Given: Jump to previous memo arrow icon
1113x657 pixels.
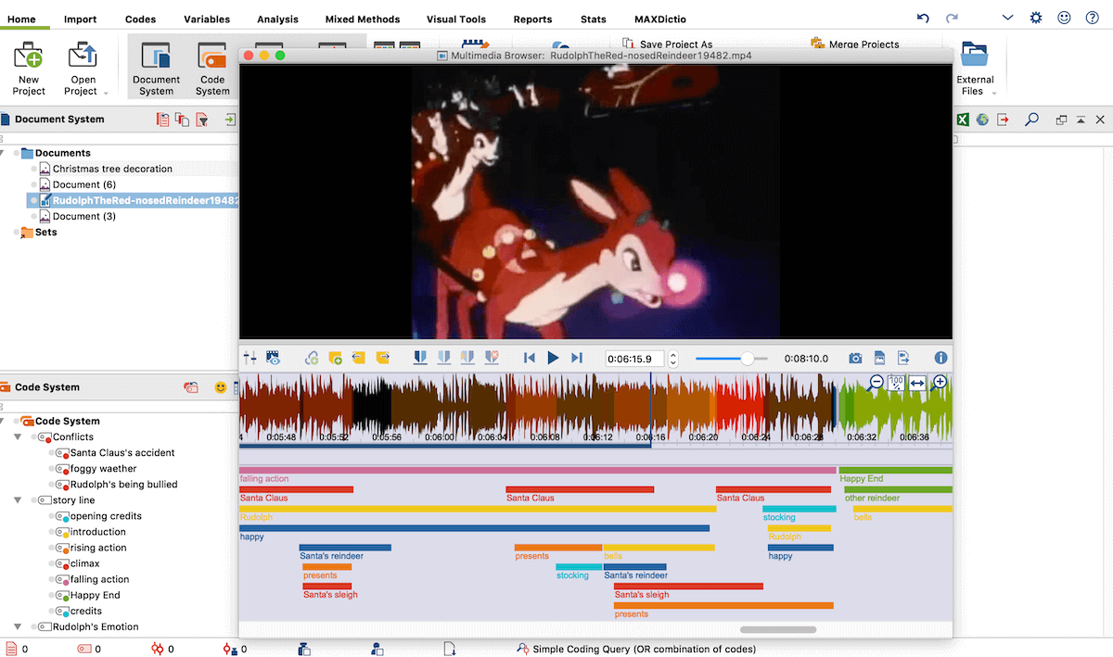Looking at the screenshot, I should (x=358, y=358).
